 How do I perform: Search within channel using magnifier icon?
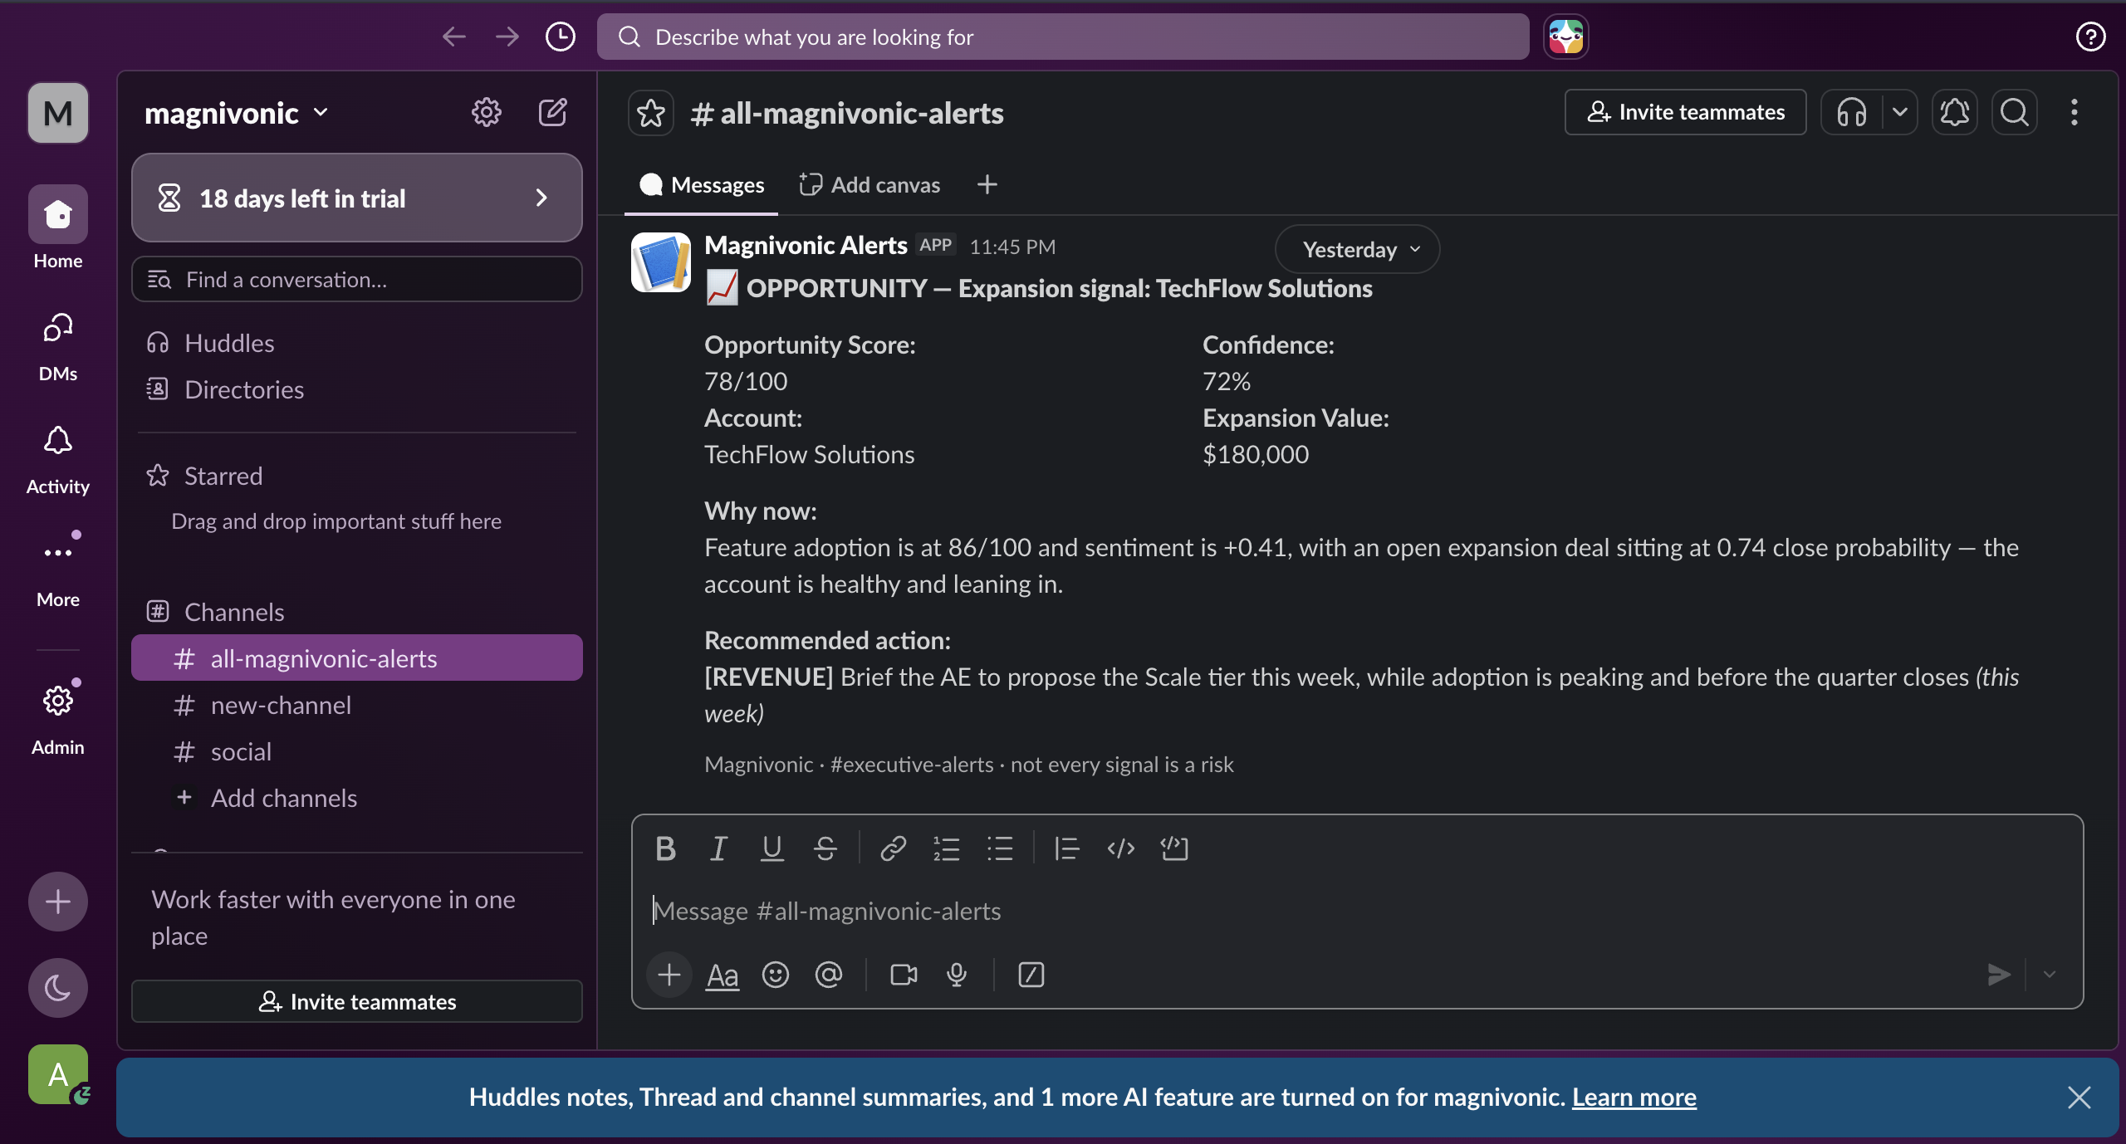[2014, 112]
